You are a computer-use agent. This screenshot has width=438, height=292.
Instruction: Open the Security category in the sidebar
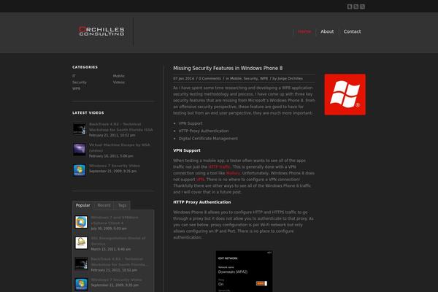pyautogui.click(x=80, y=82)
